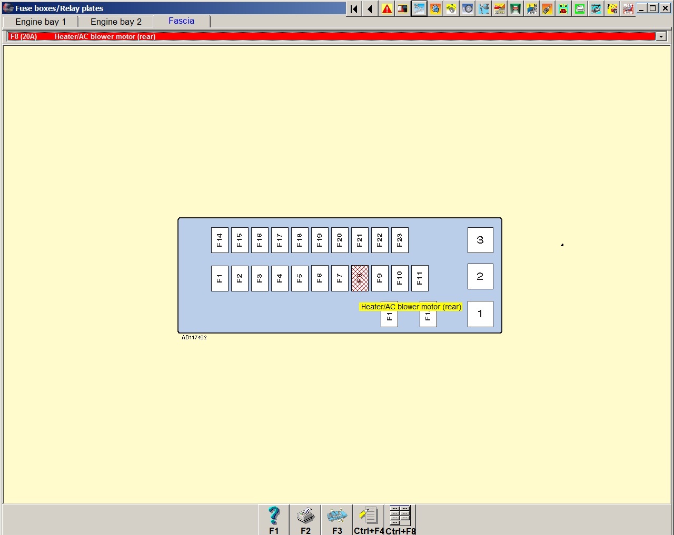Viewport: 674px width, 535px height.
Task: Click the red warning triangle icon
Action: [x=387, y=8]
